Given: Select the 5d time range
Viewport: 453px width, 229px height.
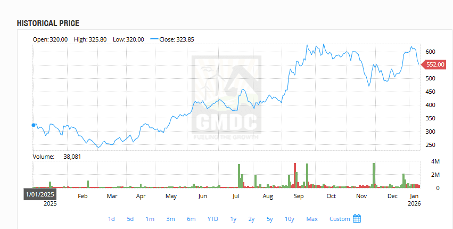Looking at the screenshot, I should click(x=130, y=219).
